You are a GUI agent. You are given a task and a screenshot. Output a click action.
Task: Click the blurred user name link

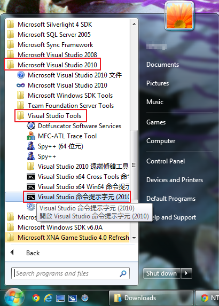pyautogui.click(x=157, y=46)
